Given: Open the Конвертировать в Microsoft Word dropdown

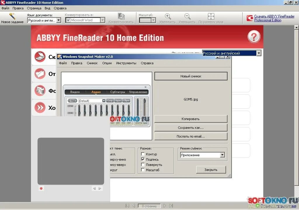Looking at the screenshot, I should (102, 20).
